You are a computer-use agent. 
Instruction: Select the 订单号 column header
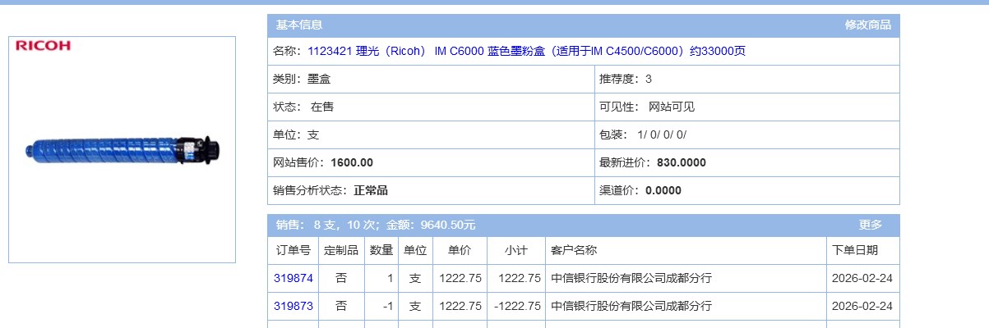pos(293,250)
